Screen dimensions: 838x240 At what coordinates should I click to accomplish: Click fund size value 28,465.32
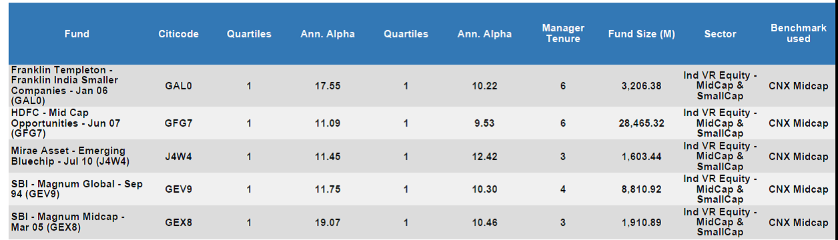click(x=641, y=123)
